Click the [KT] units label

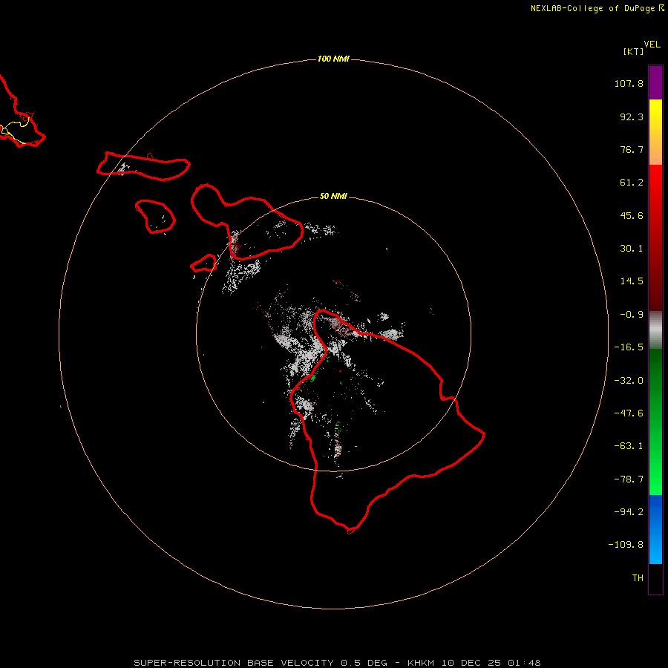tap(633, 51)
